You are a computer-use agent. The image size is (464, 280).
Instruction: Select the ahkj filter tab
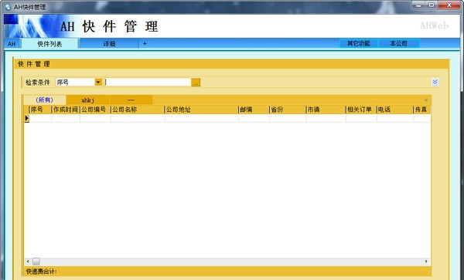tap(87, 100)
